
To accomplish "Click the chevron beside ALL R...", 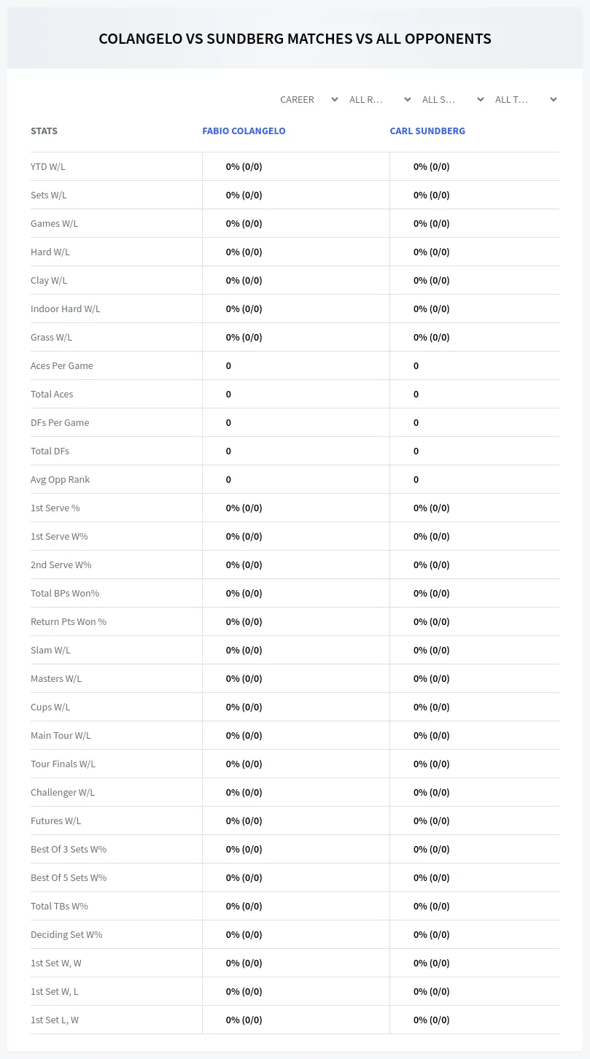I will [408, 99].
